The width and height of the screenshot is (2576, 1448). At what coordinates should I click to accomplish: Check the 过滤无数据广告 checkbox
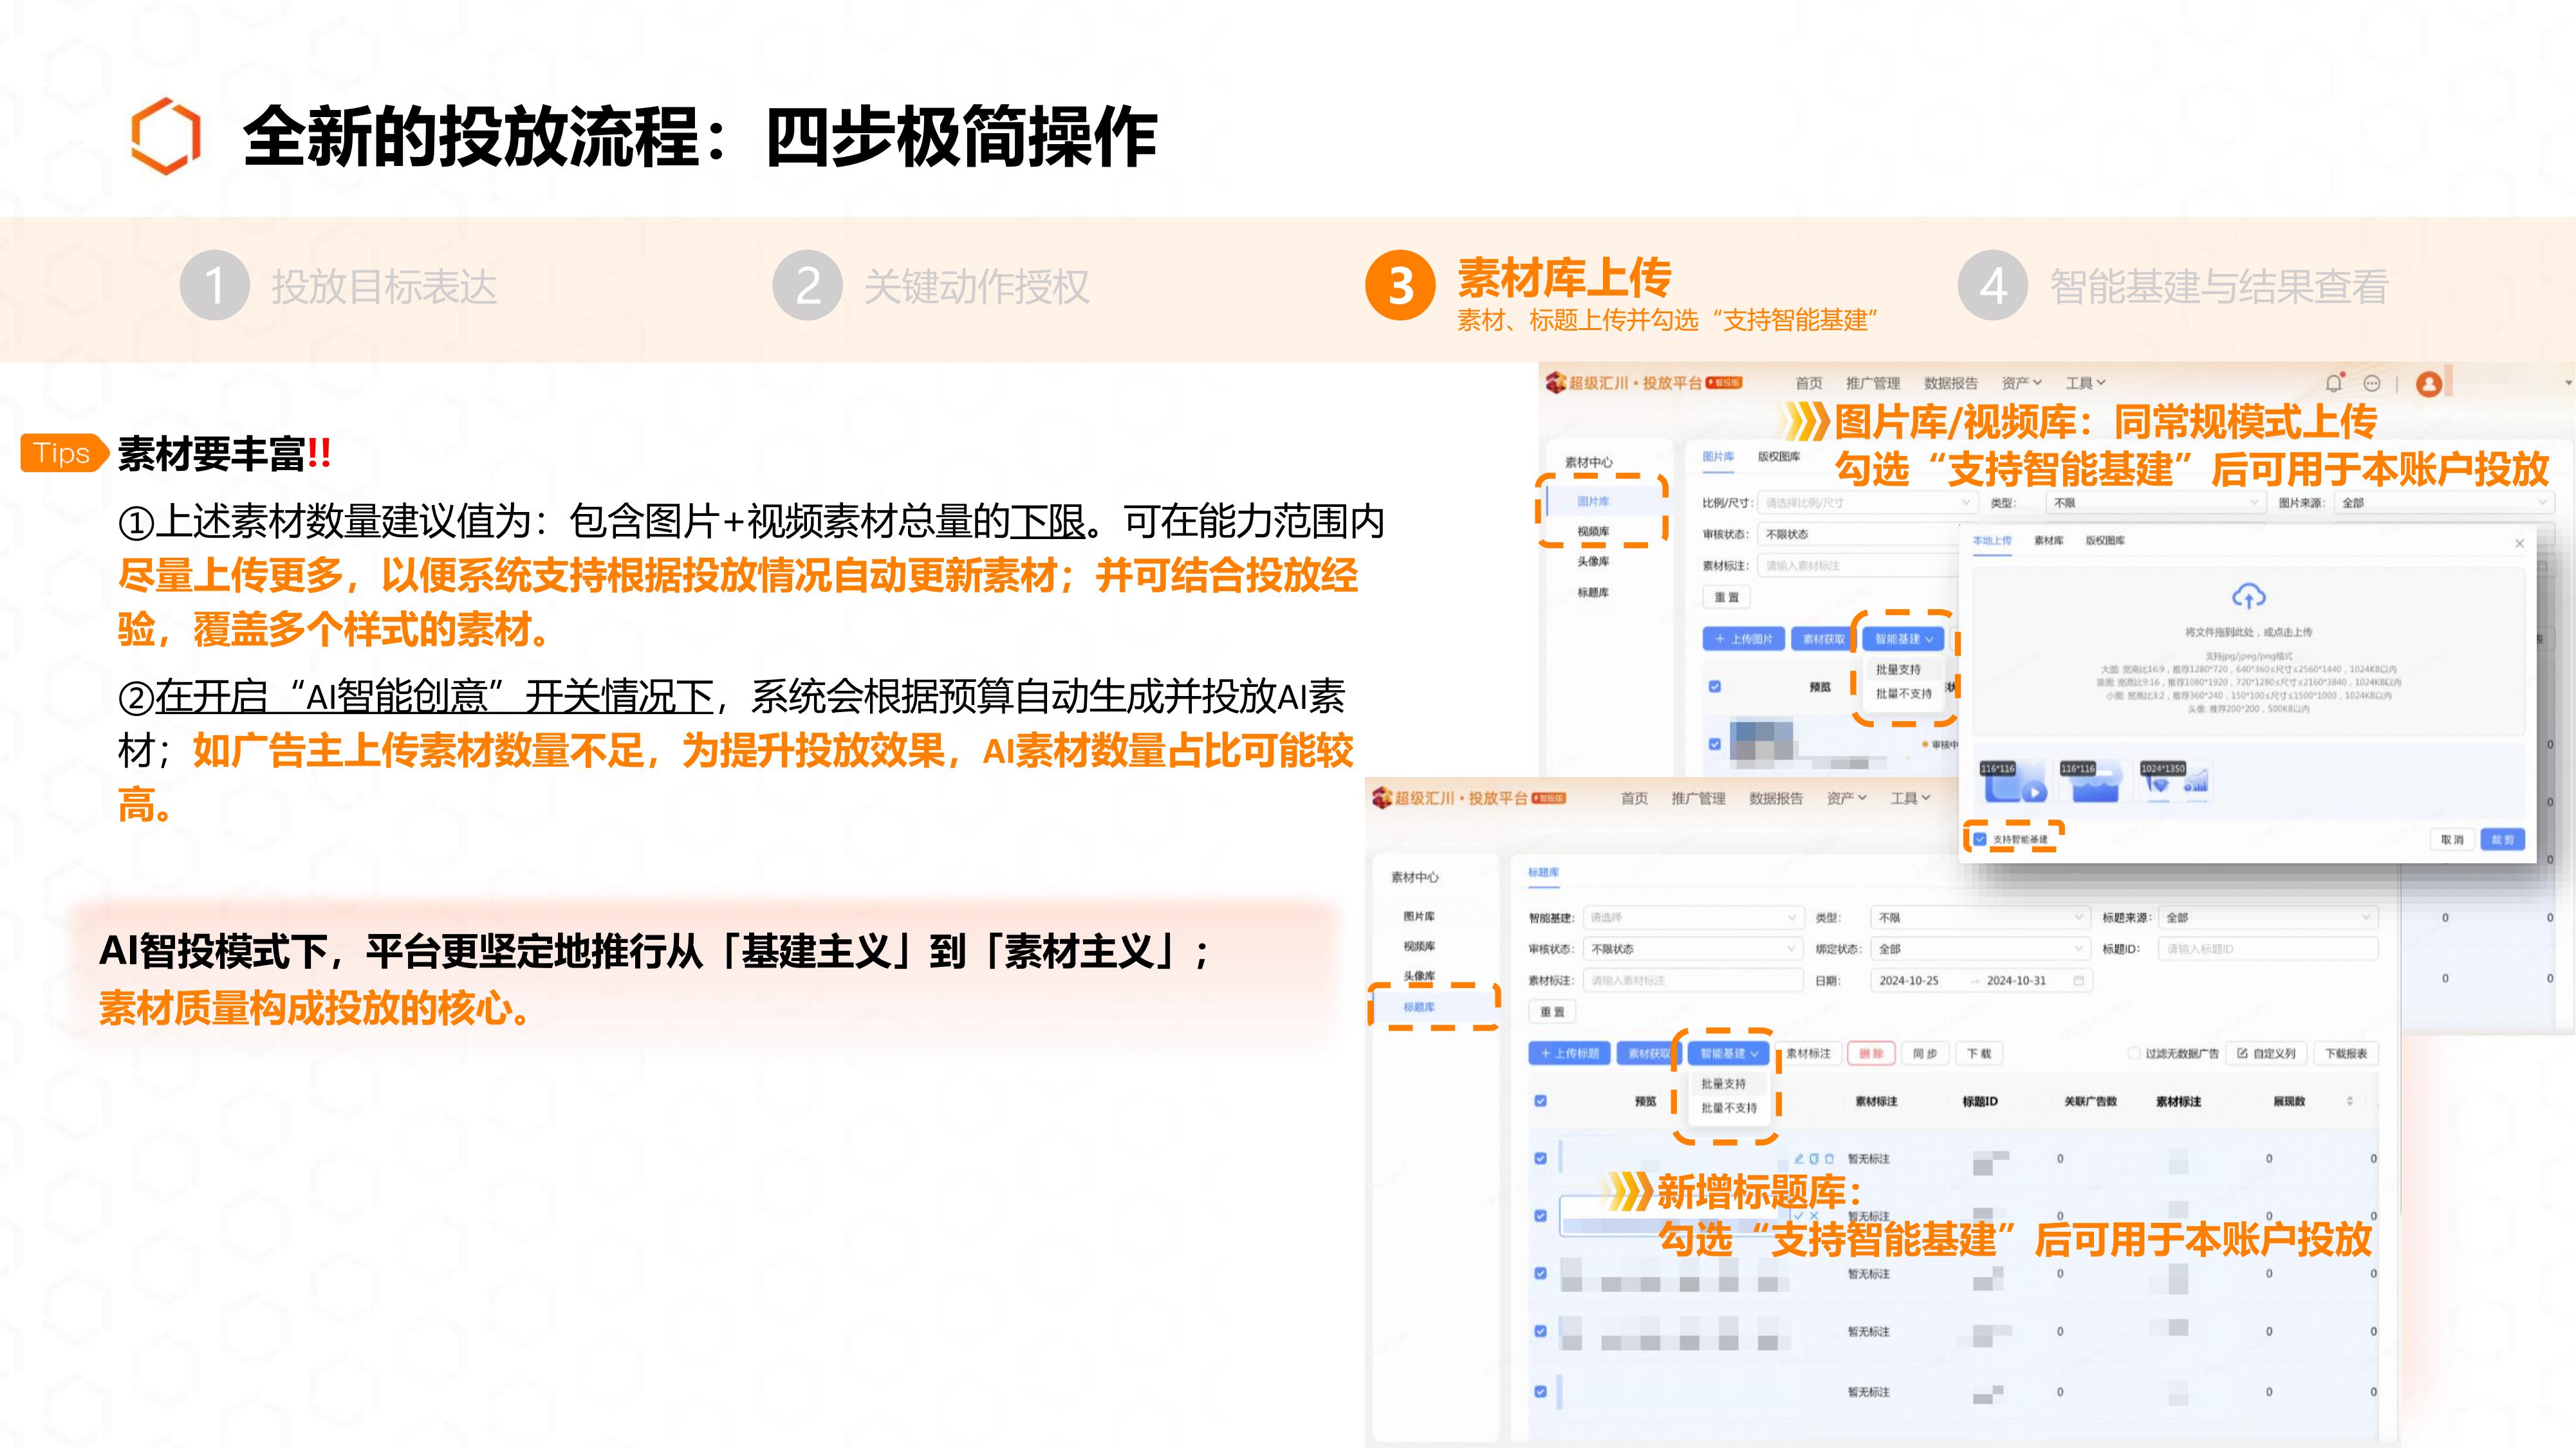pyautogui.click(x=2133, y=1053)
